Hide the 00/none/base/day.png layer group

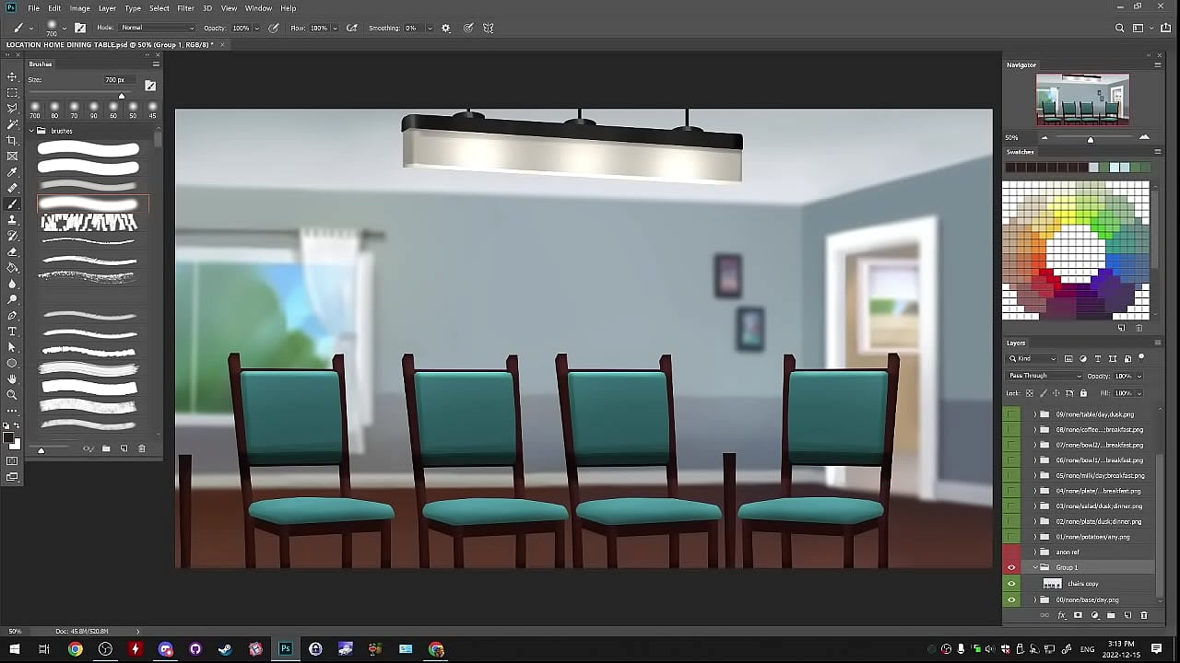(1011, 599)
